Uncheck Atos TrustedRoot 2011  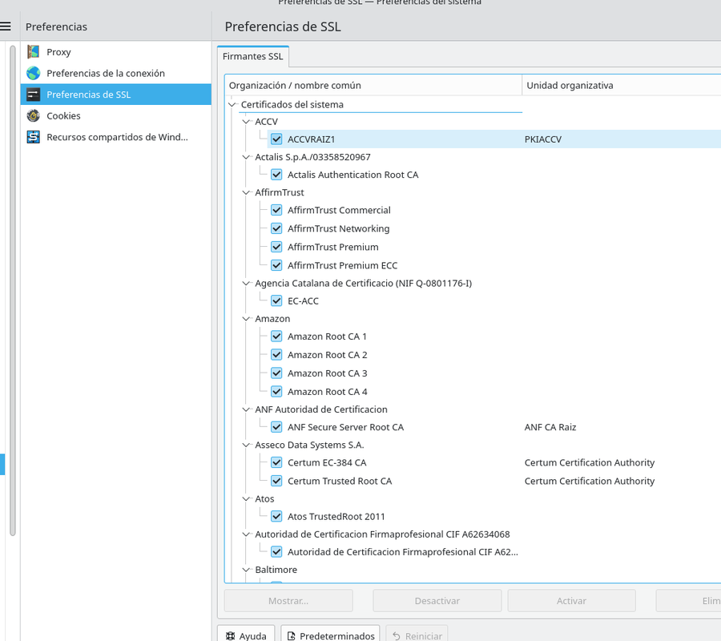[276, 516]
